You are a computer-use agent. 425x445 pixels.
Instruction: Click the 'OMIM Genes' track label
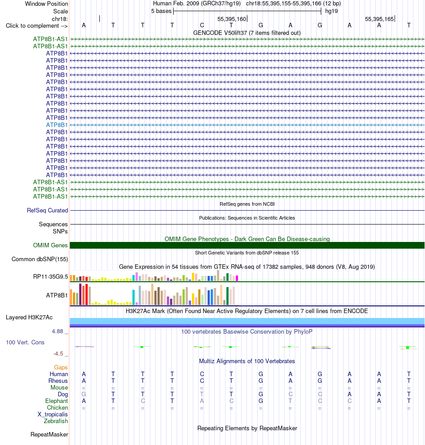[x=50, y=245]
